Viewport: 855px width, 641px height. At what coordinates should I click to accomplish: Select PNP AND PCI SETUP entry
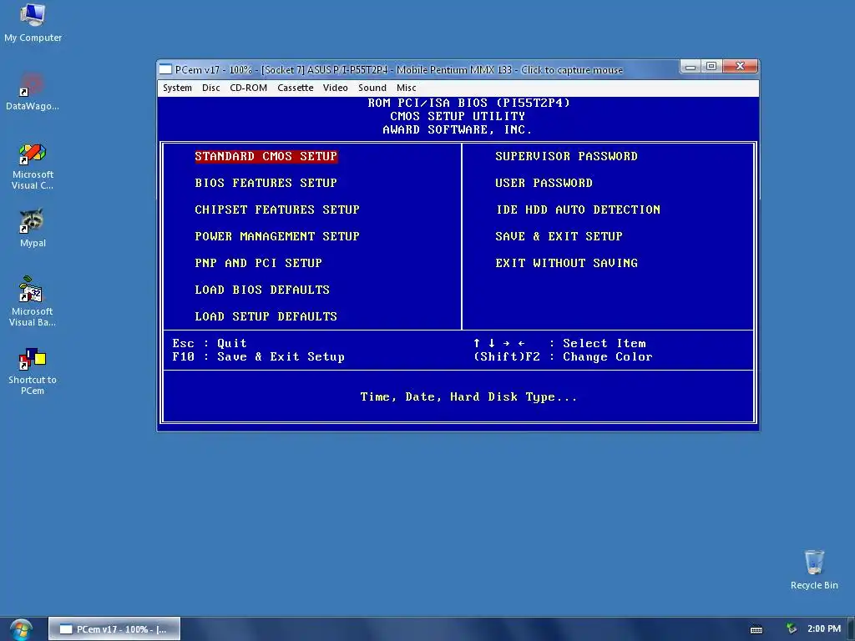(259, 263)
